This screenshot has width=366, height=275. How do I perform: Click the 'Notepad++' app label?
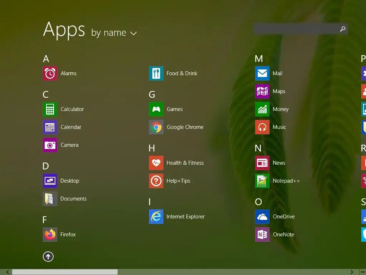click(286, 181)
